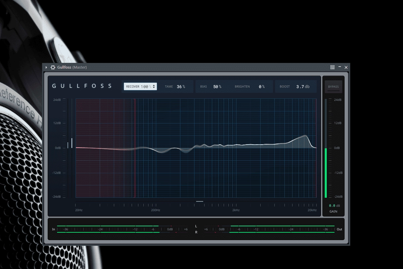Click the Gullfoss (Master) window title
403x269 pixels.
(x=72, y=67)
